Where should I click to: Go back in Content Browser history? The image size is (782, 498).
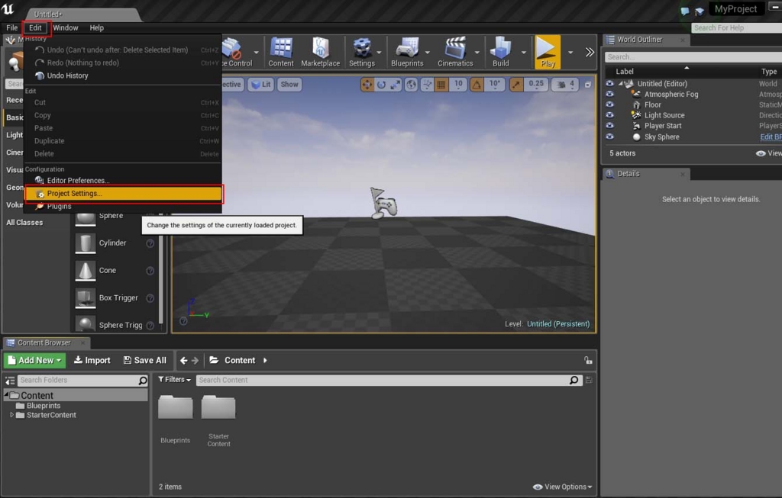[183, 360]
